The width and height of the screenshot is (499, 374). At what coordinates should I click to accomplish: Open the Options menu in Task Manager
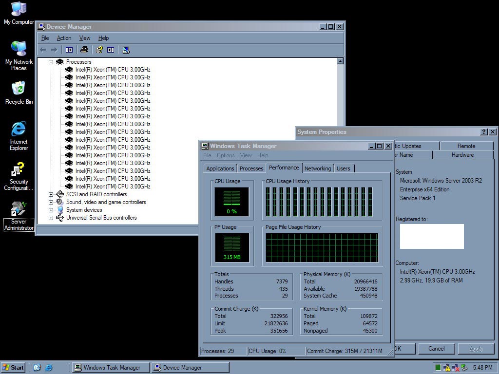(x=226, y=155)
